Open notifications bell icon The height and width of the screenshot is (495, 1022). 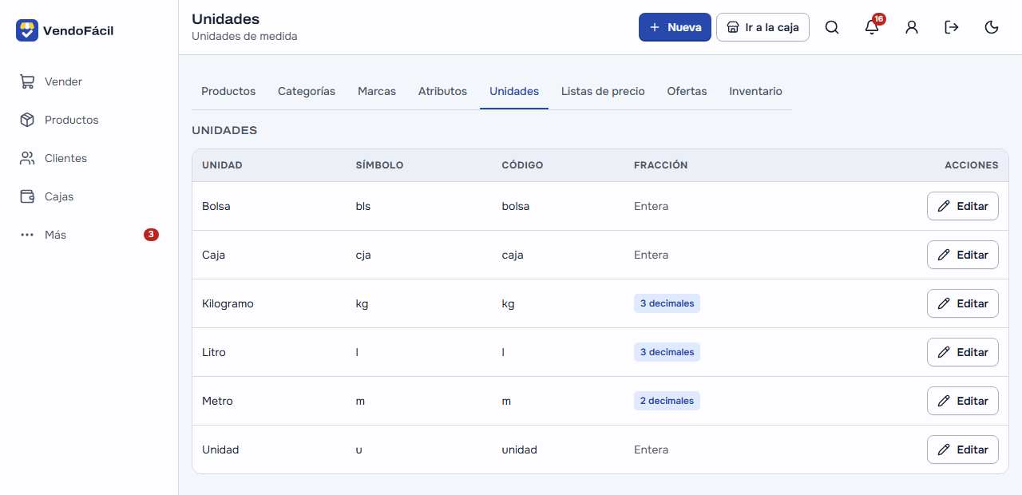tap(872, 27)
